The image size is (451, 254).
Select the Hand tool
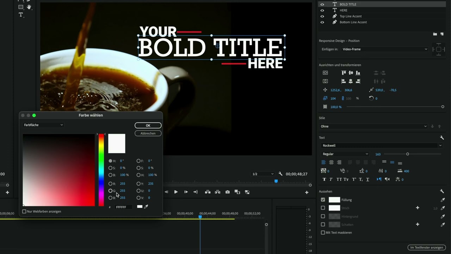tap(29, 7)
